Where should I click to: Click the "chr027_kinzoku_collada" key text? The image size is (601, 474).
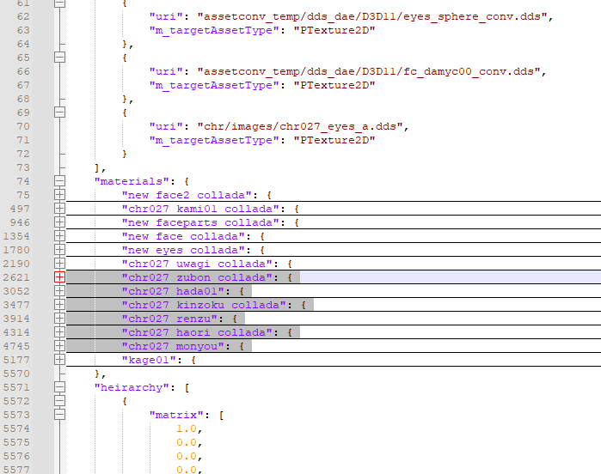pos(204,305)
